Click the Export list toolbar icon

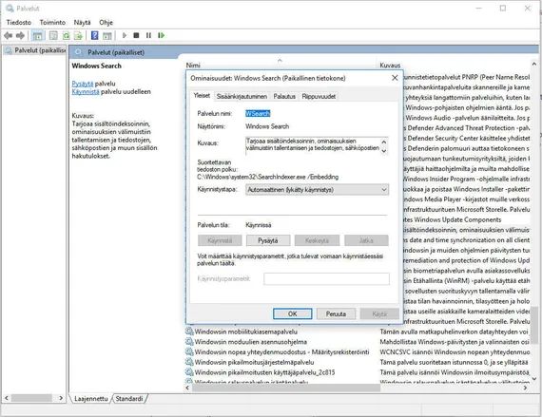(x=78, y=35)
